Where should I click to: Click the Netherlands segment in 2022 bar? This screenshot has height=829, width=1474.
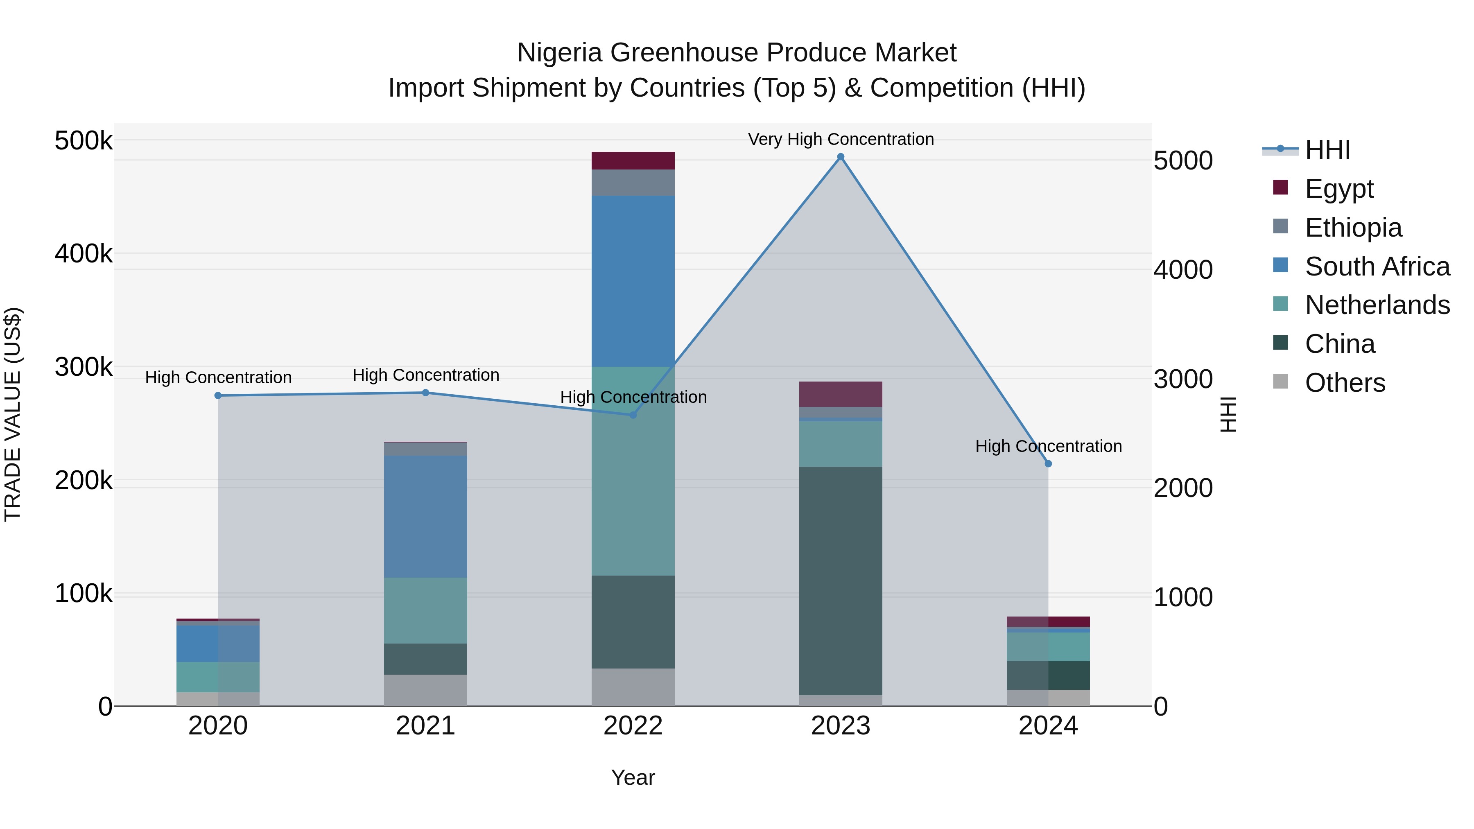click(633, 471)
